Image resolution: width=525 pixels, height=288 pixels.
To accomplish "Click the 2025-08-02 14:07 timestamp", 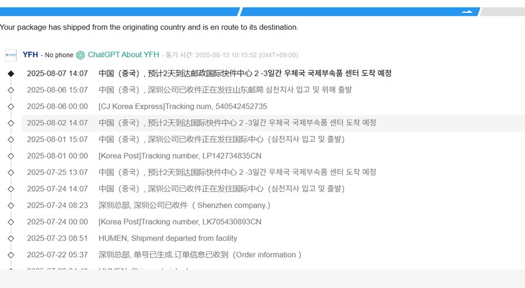I will tap(57, 123).
